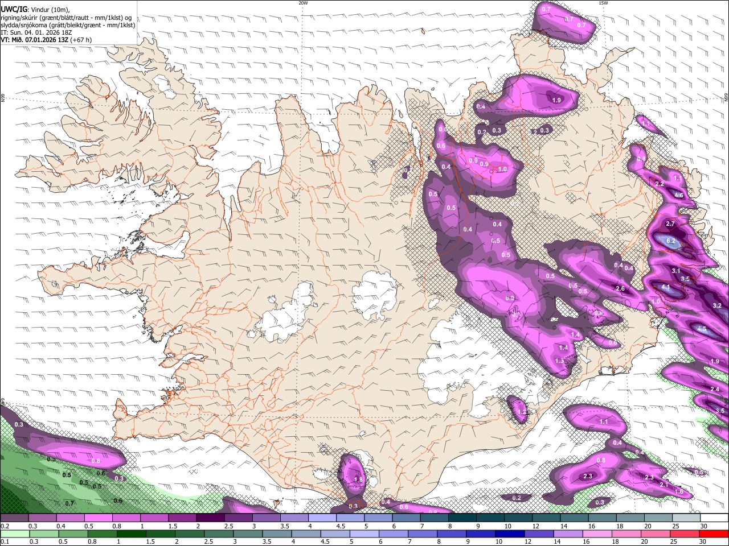Pick the darkest purple 2–2.5 swatch in top legend row
729x546 pixels.
tap(210, 518)
